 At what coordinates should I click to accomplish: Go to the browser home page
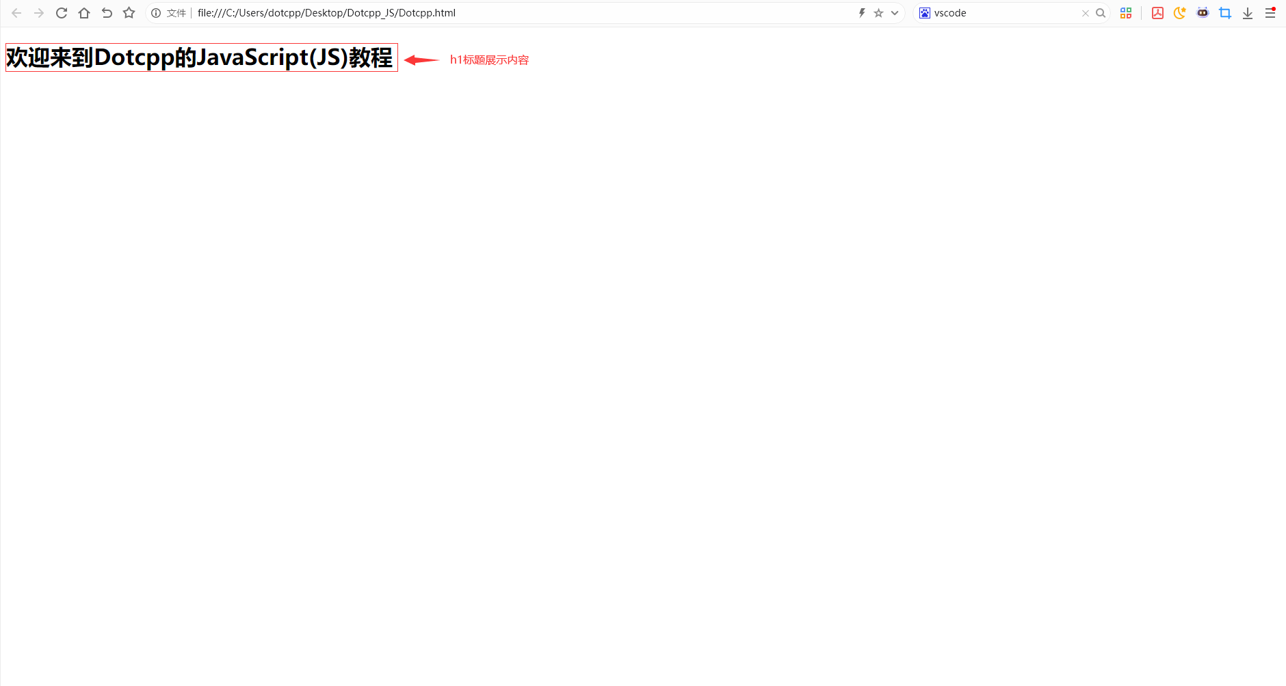click(x=84, y=13)
